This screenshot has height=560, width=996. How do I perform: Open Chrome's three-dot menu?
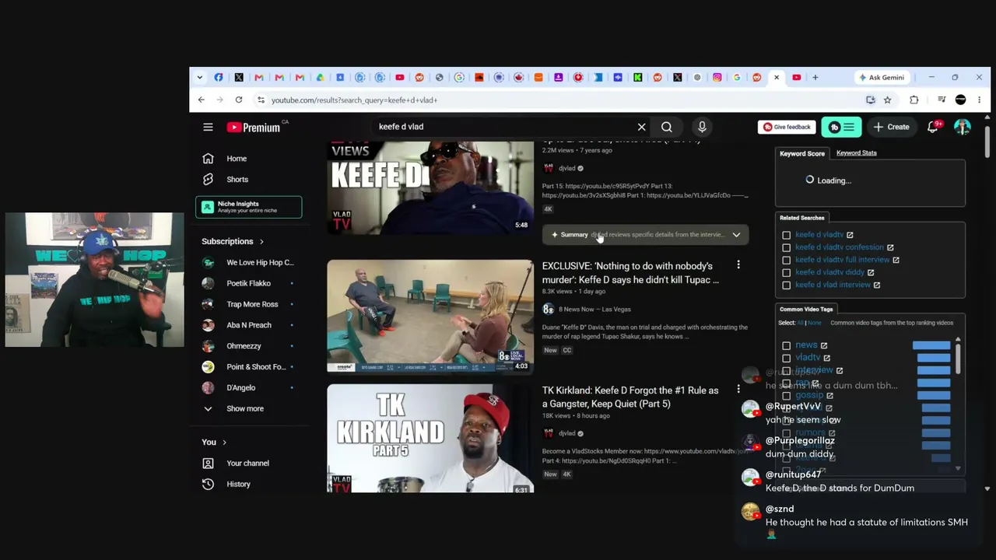(979, 100)
